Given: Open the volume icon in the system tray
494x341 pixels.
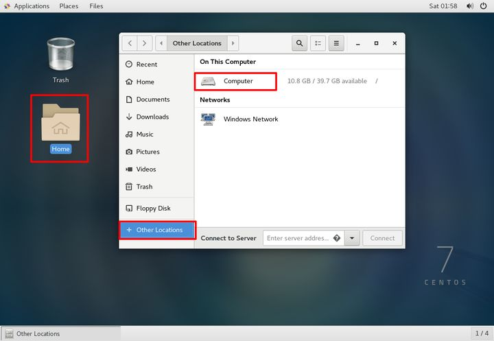Looking at the screenshot, I should pyautogui.click(x=470, y=6).
